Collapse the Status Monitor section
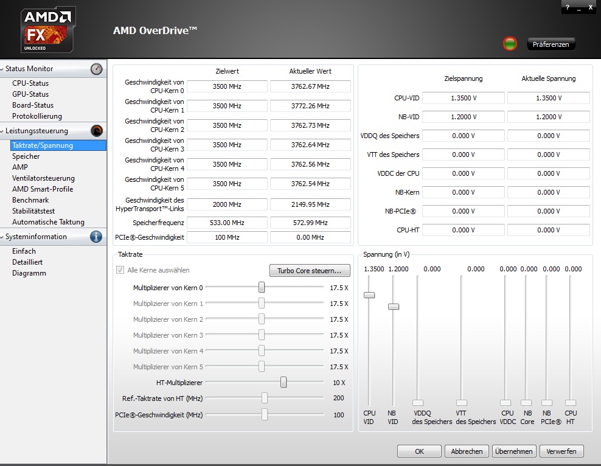 coord(2,69)
